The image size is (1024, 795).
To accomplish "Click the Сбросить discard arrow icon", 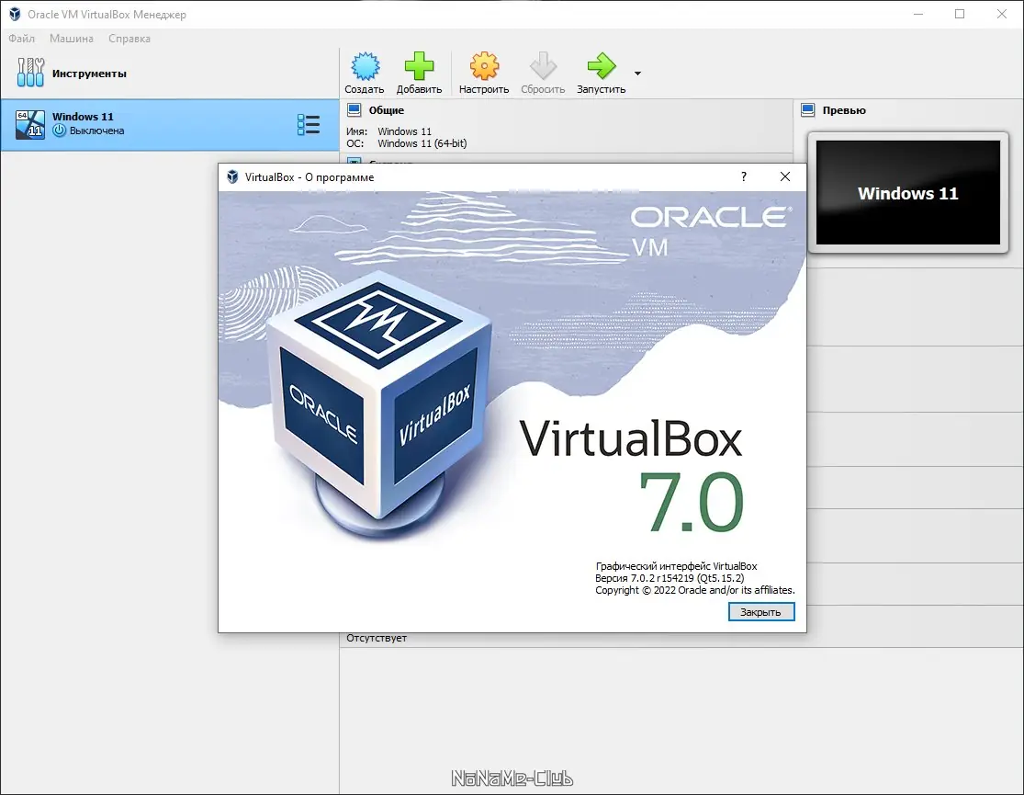I will coord(543,66).
